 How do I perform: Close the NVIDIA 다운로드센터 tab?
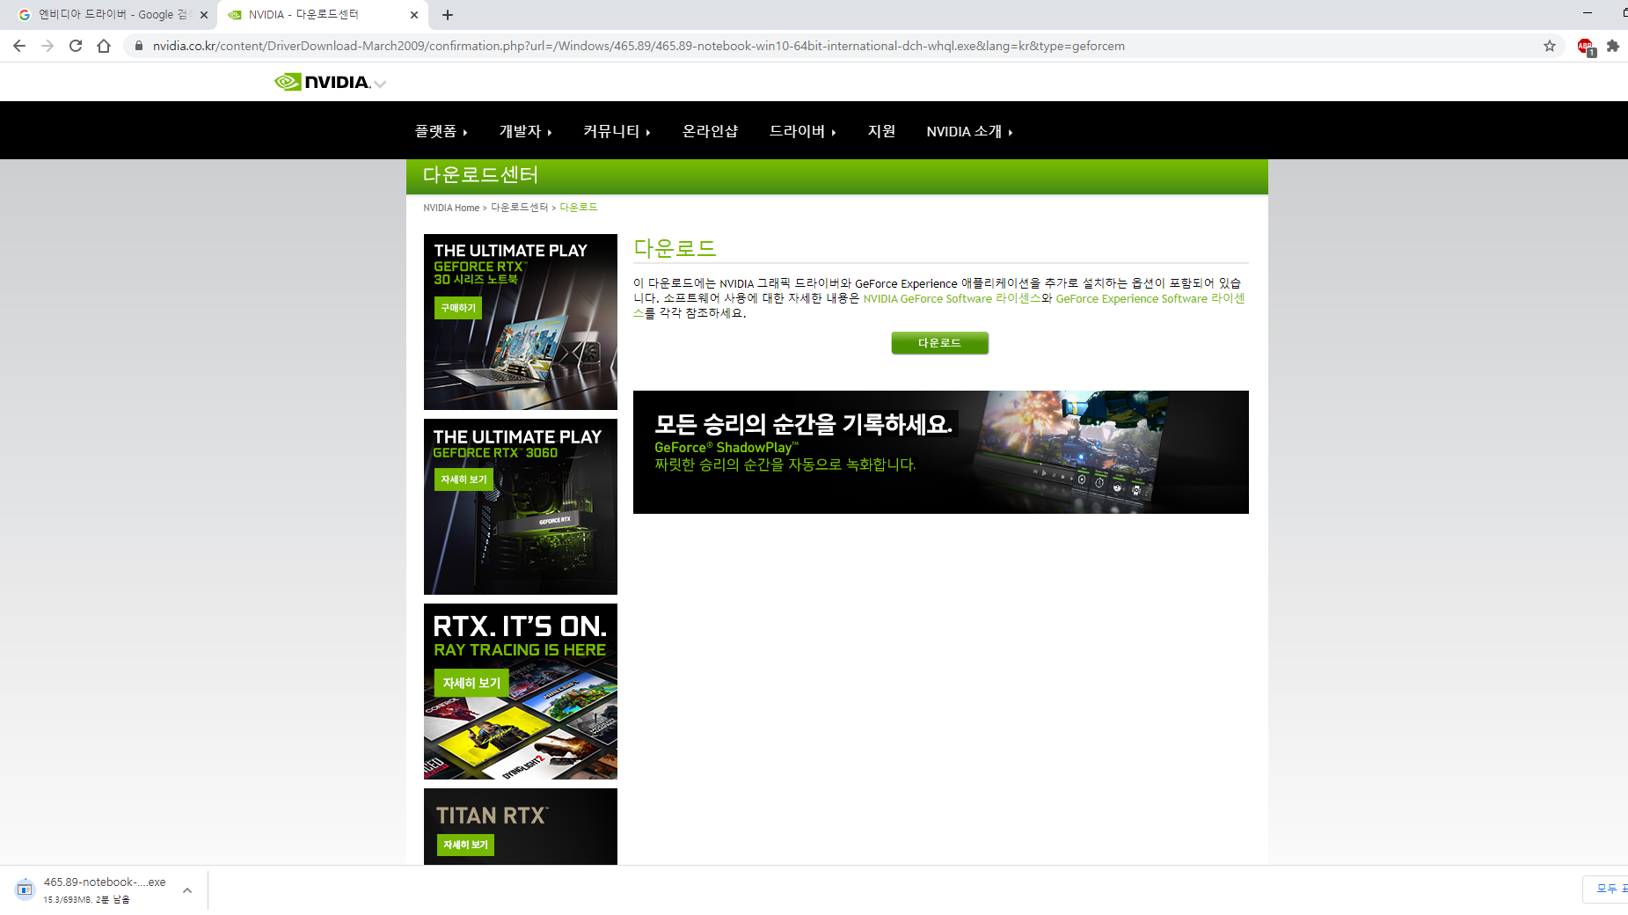click(414, 15)
